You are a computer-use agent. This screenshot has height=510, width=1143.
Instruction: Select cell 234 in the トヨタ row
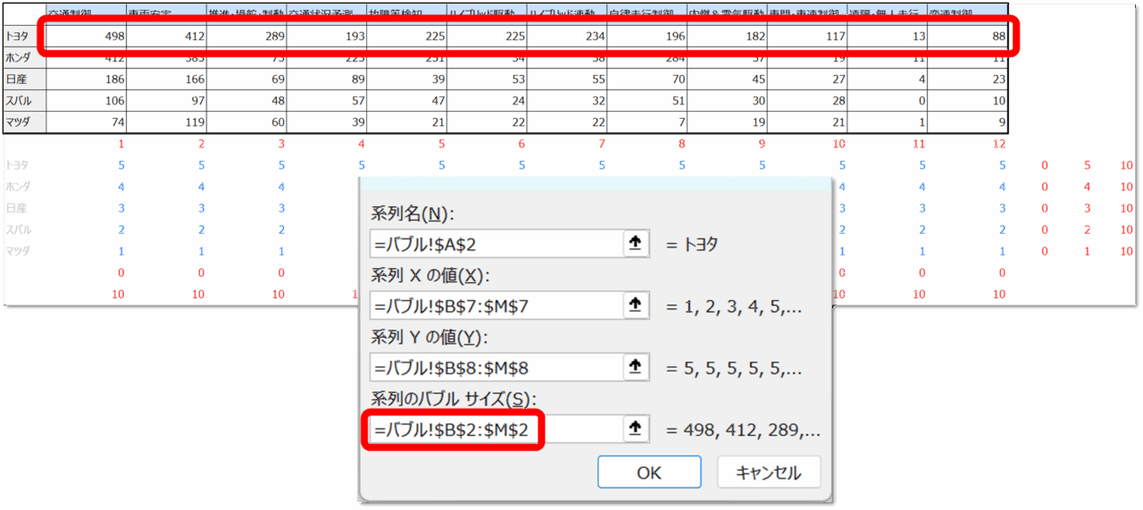coord(567,37)
